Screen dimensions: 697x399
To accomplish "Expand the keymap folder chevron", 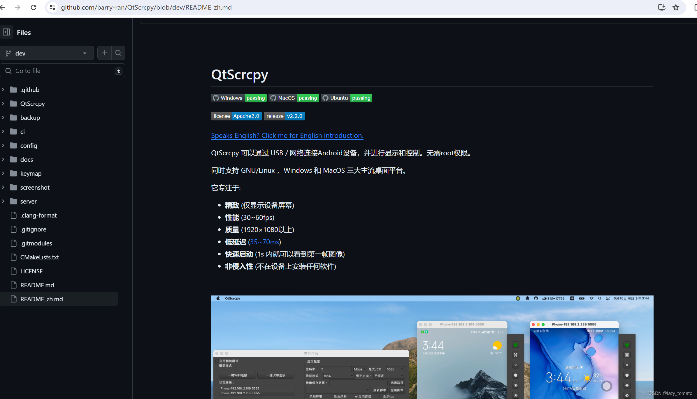I will (x=3, y=173).
